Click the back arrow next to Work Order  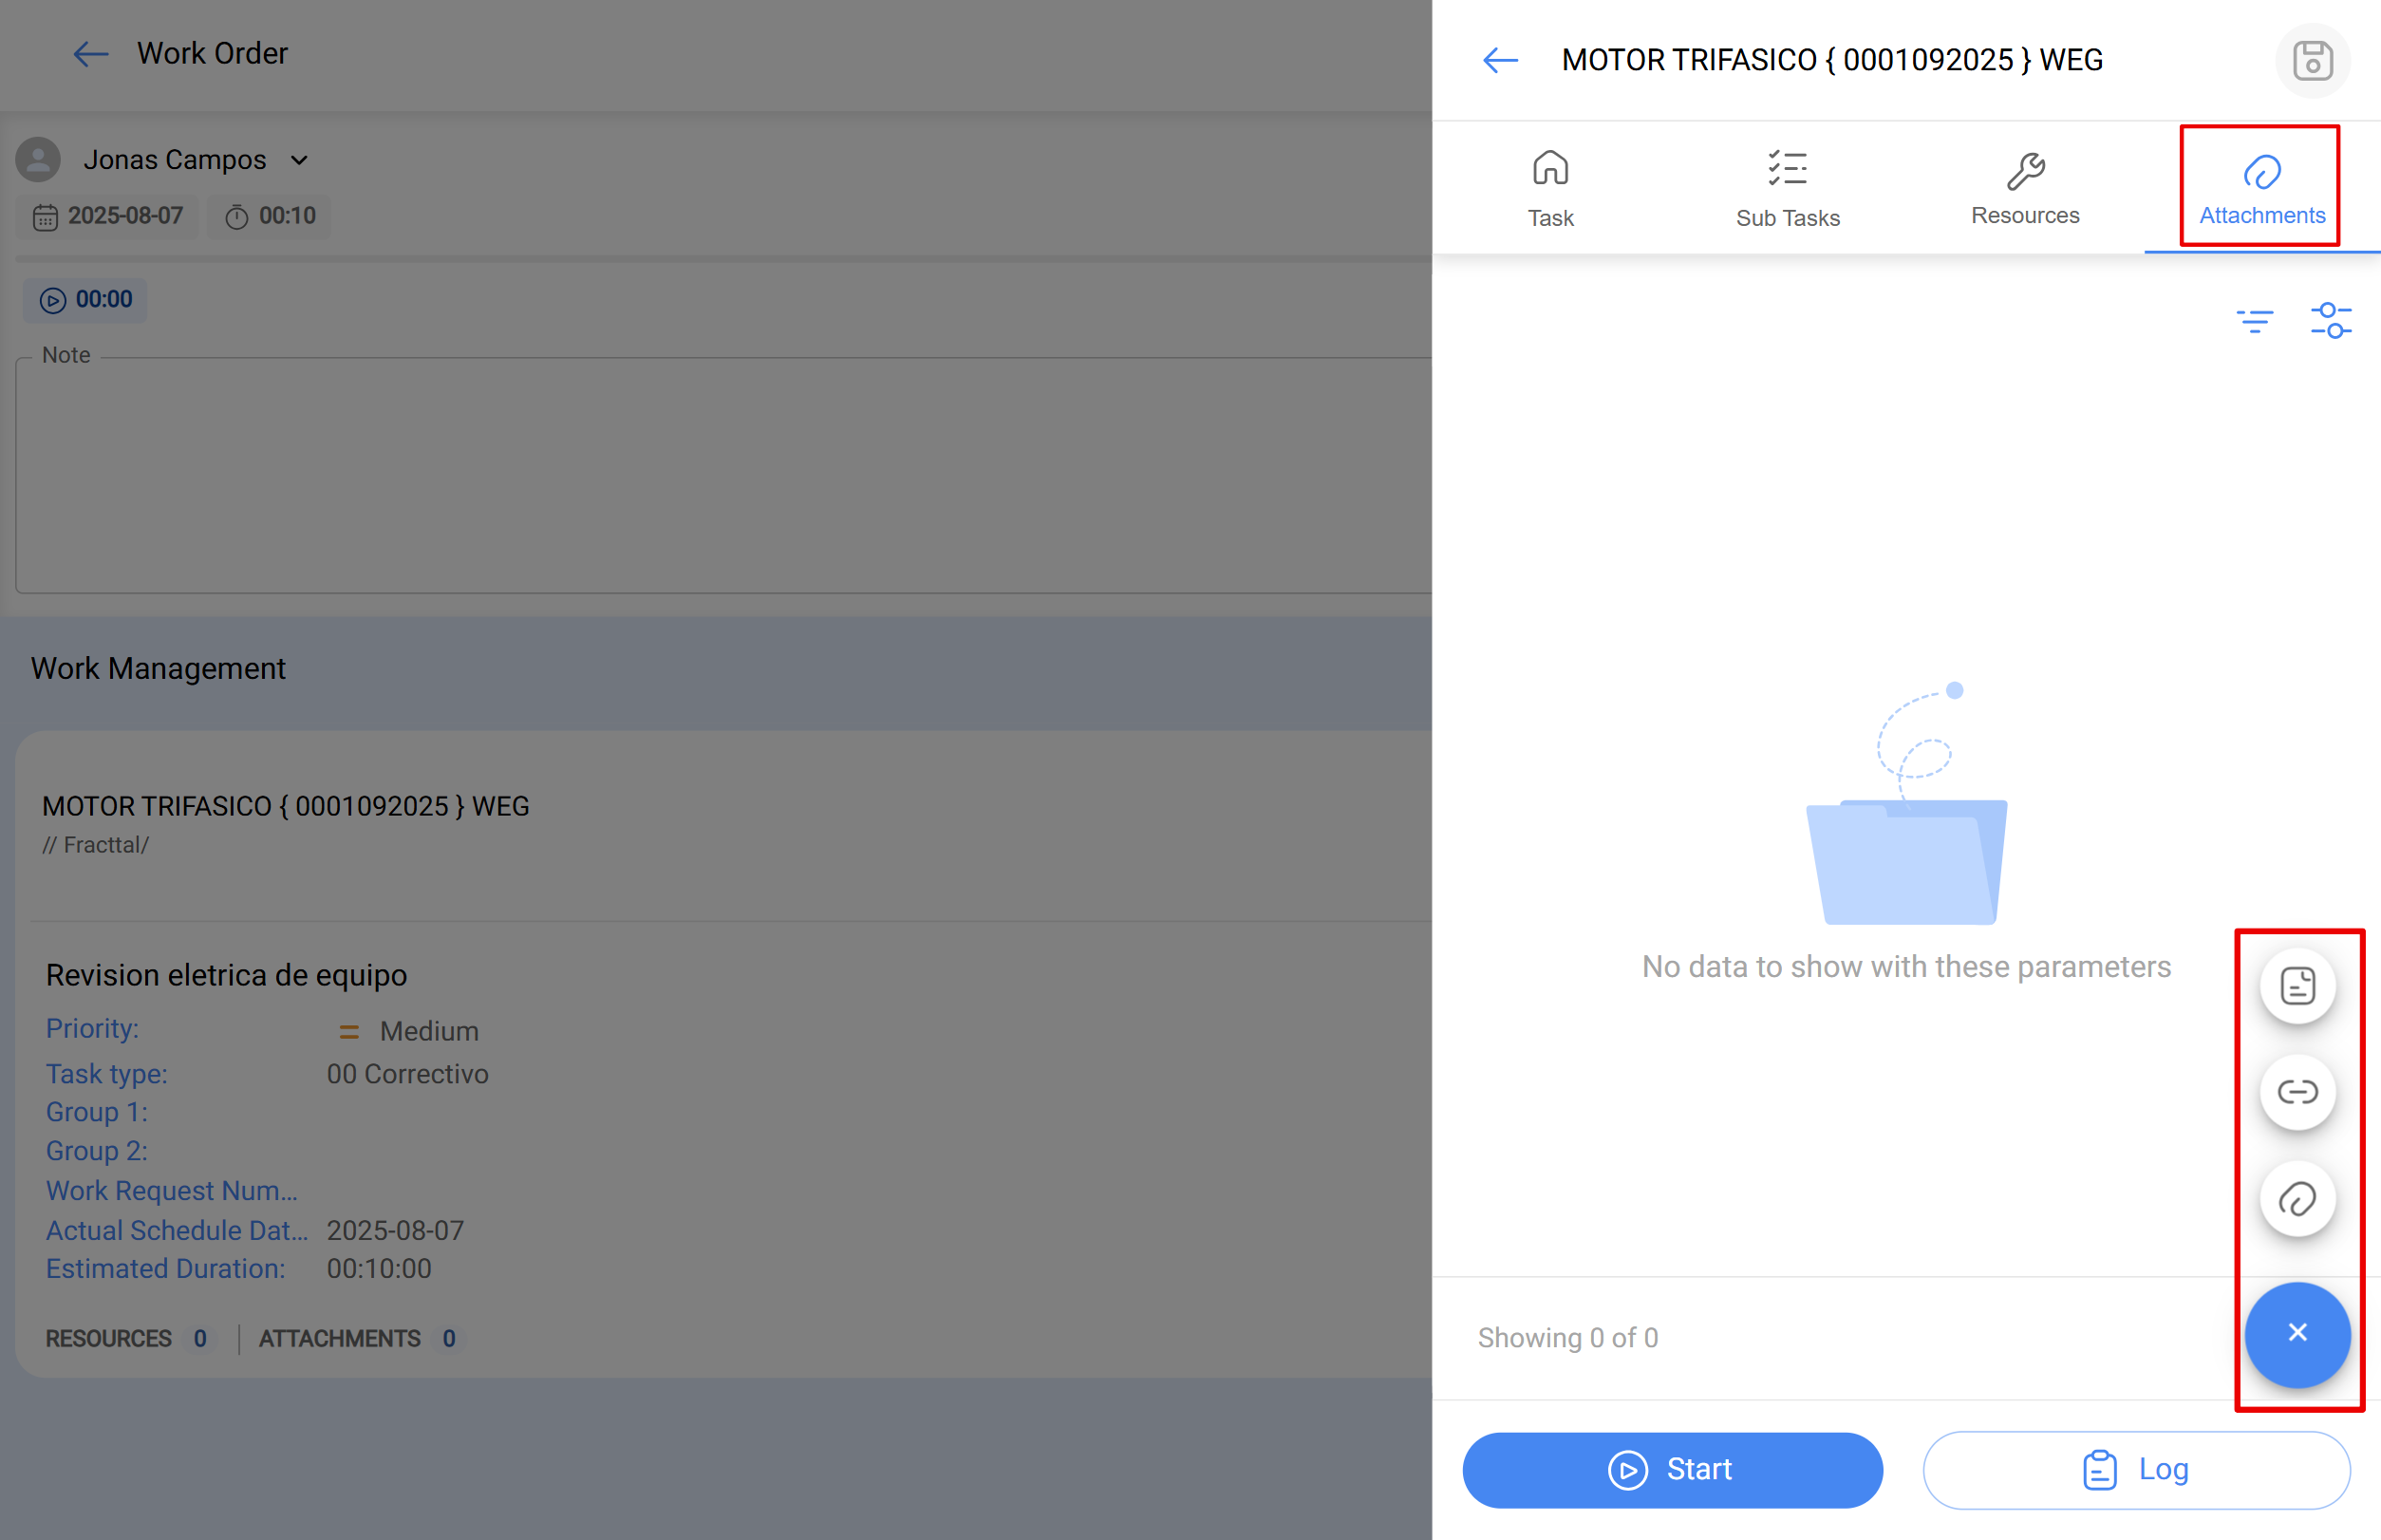click(90, 54)
